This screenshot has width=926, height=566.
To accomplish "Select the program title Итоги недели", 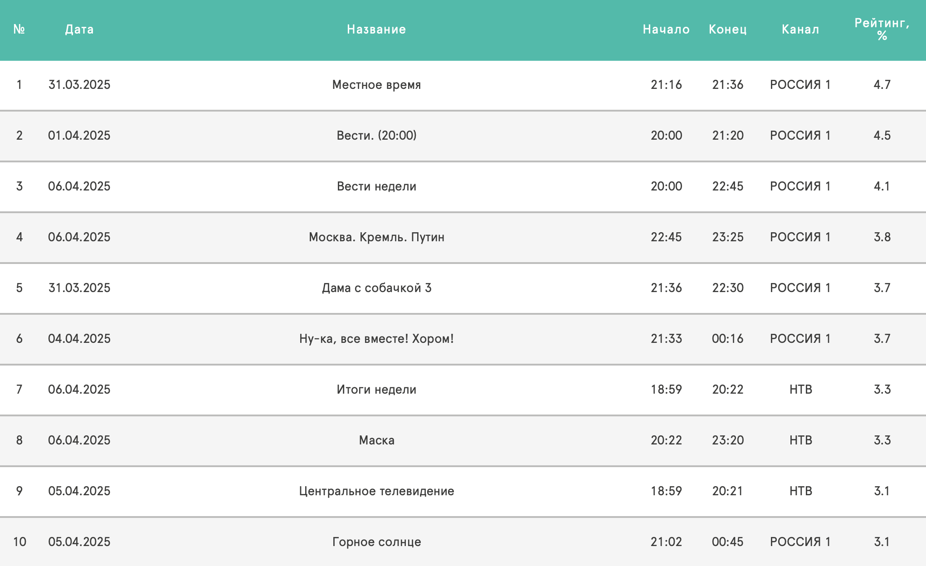I will (x=376, y=390).
